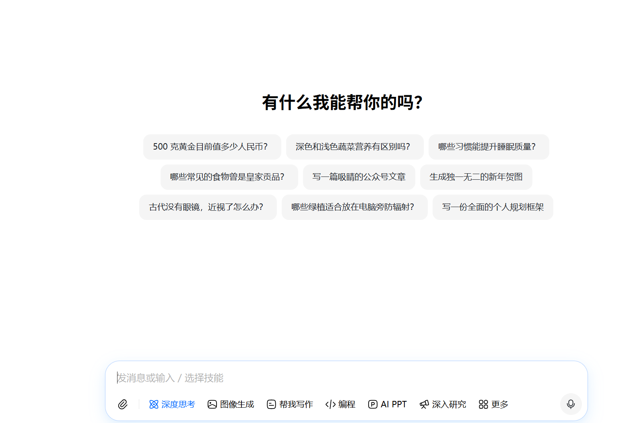Click the 公众号文章 writing suggestion
The width and height of the screenshot is (629, 423).
pyautogui.click(x=359, y=177)
